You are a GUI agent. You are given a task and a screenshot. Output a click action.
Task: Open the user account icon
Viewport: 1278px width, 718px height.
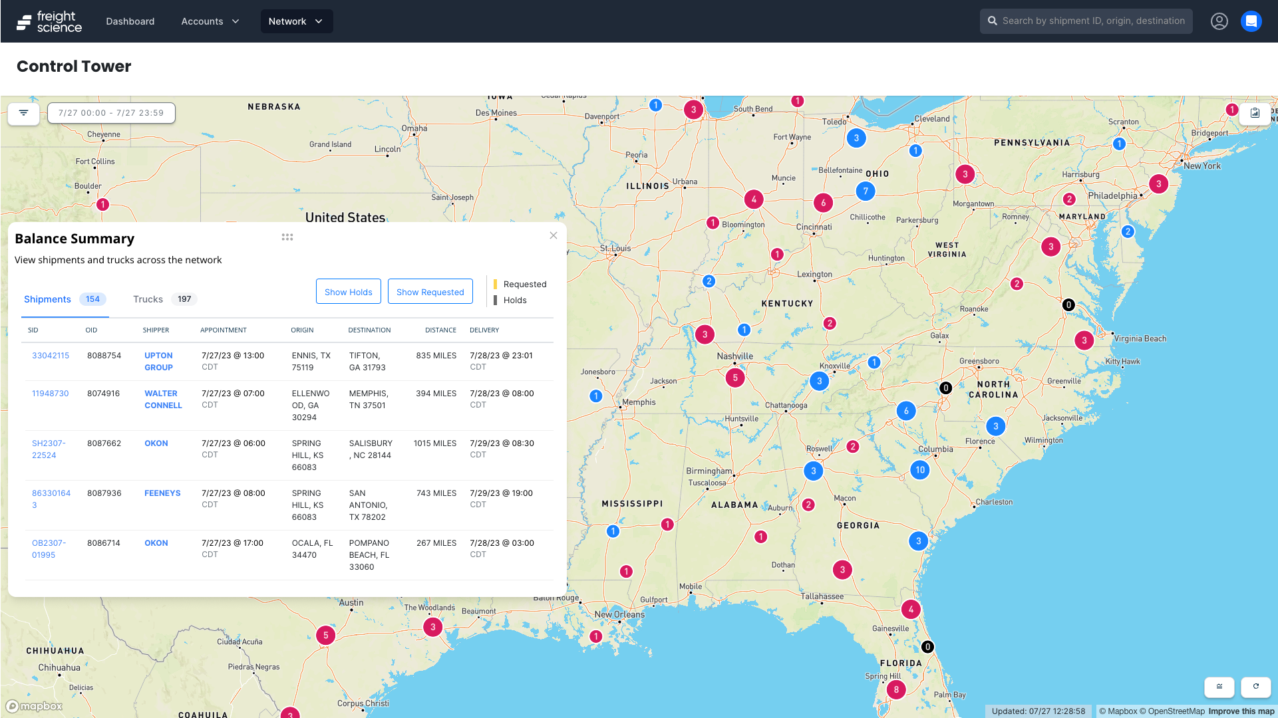1219,21
